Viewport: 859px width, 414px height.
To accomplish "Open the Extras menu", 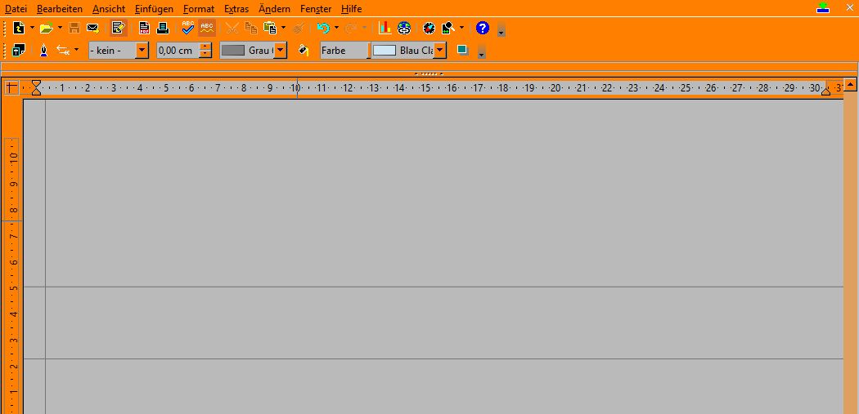I will tap(236, 9).
